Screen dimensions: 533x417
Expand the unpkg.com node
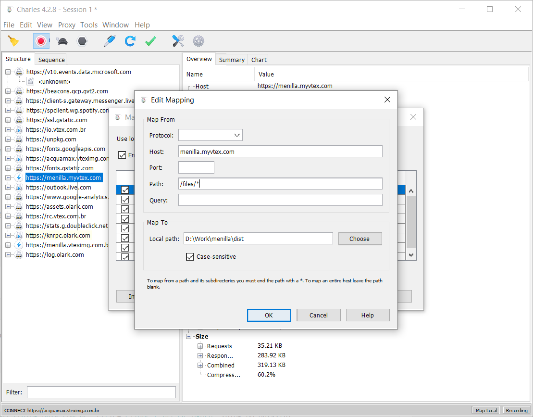[x=8, y=139]
